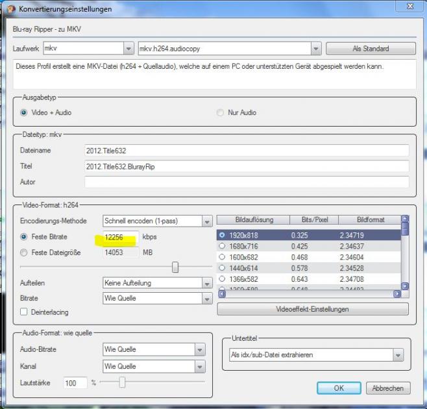Select the 1366x582 resolution
427x409 pixels.
pyautogui.click(x=222, y=279)
